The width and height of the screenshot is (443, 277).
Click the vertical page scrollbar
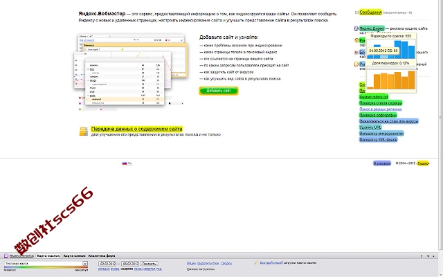point(440,125)
